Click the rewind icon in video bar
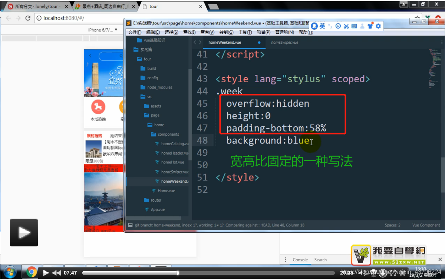Viewport: 445px width, 279px height. [x=56, y=273]
